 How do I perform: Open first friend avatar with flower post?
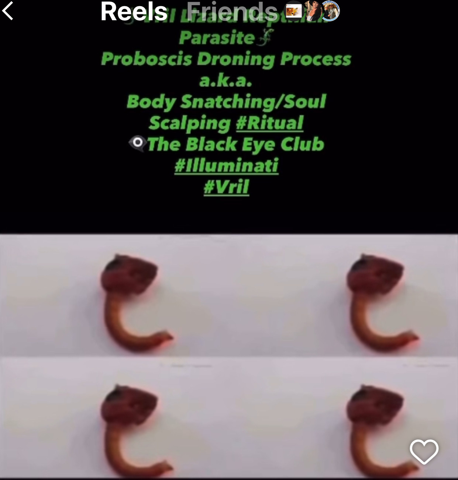294,11
